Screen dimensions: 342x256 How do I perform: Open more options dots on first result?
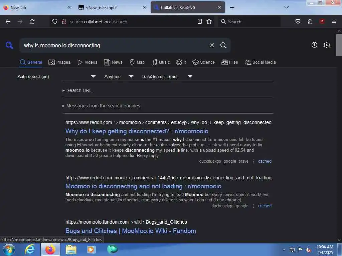tap(253, 161)
